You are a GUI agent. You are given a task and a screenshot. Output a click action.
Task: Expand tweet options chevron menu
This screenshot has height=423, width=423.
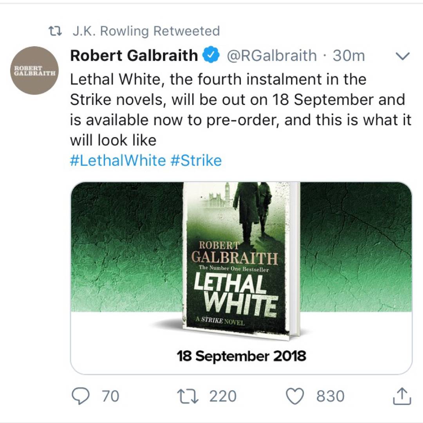point(403,56)
